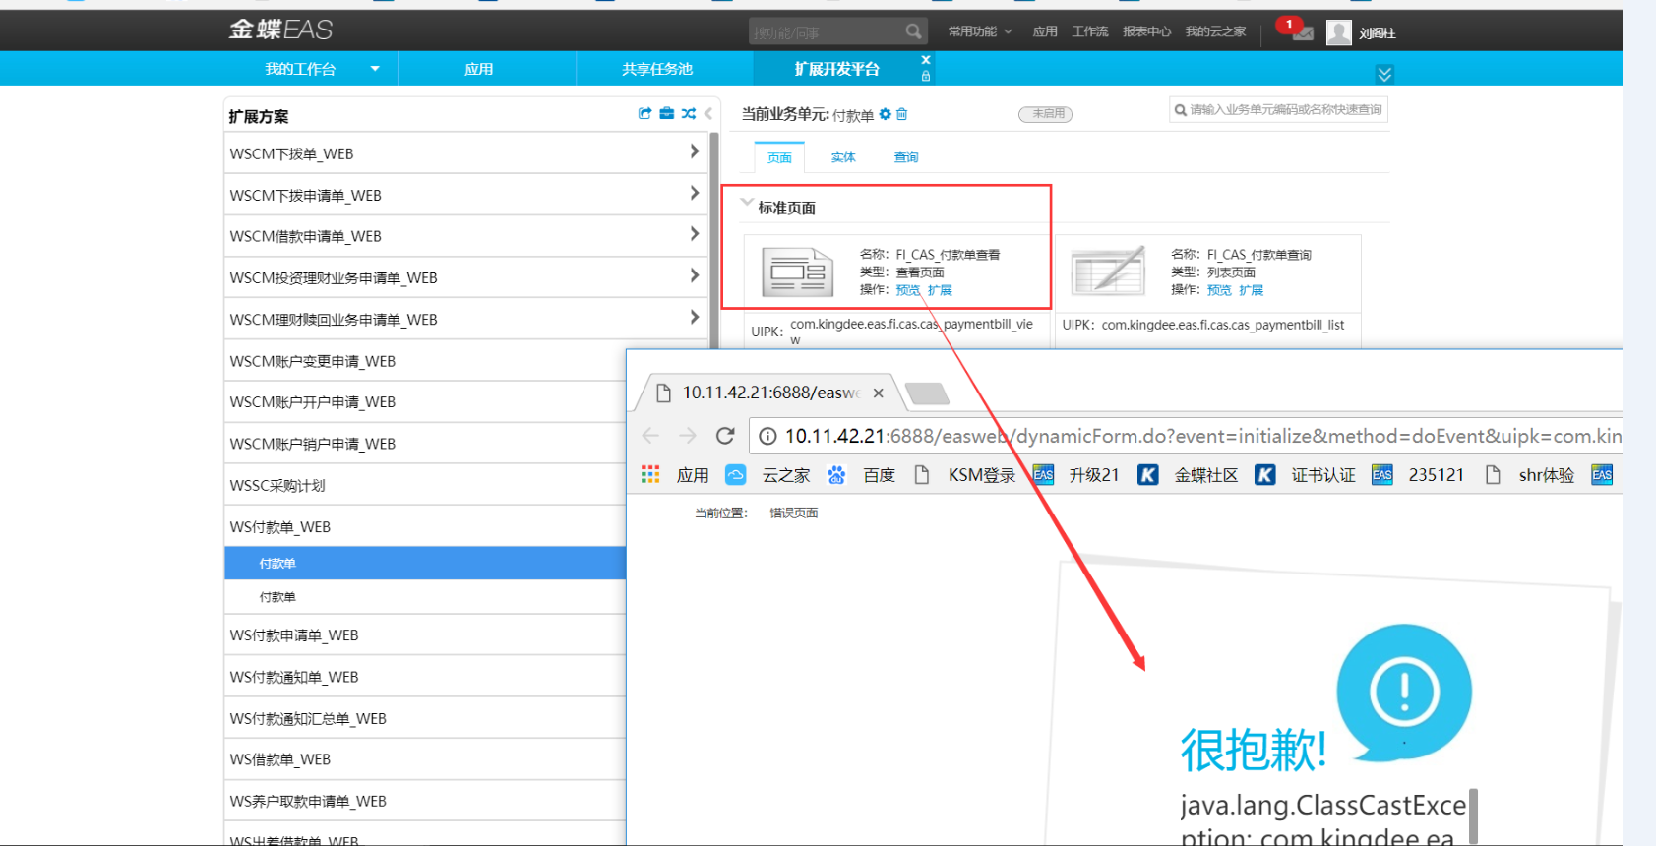Open the 云之家 bookmark

point(767,475)
